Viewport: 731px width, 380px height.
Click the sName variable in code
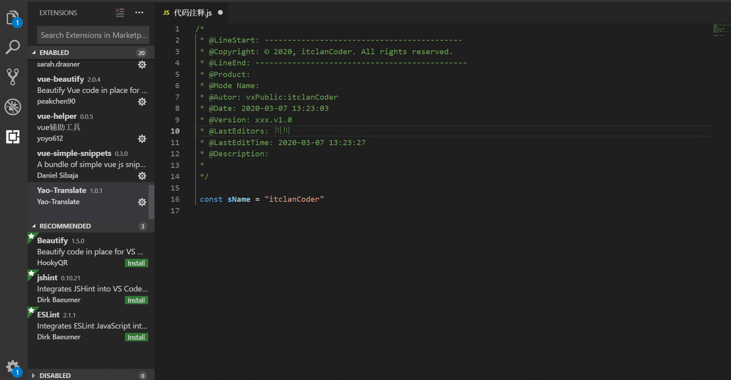[239, 199]
